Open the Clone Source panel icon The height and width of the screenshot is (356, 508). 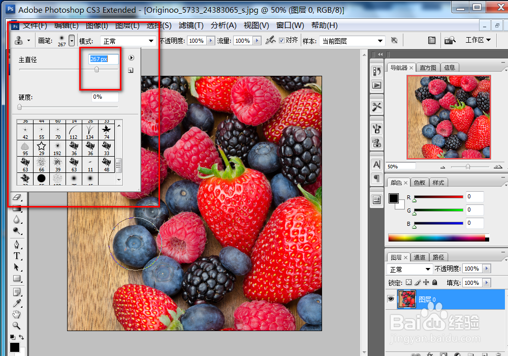point(377,143)
